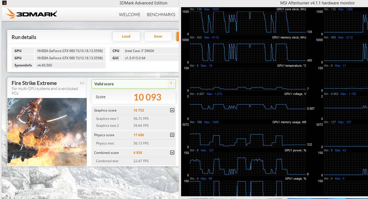
Task: Select the overall score 10 093
Action: (x=147, y=97)
